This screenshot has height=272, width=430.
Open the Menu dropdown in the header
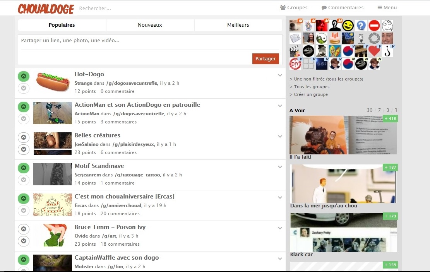click(387, 7)
